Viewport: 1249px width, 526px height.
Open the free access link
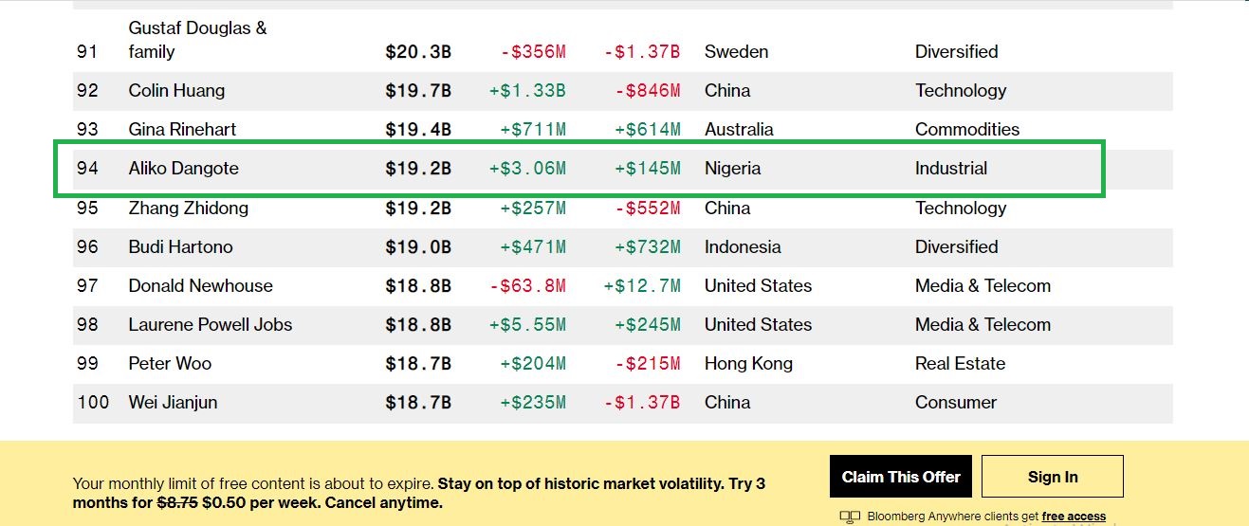(x=1074, y=517)
